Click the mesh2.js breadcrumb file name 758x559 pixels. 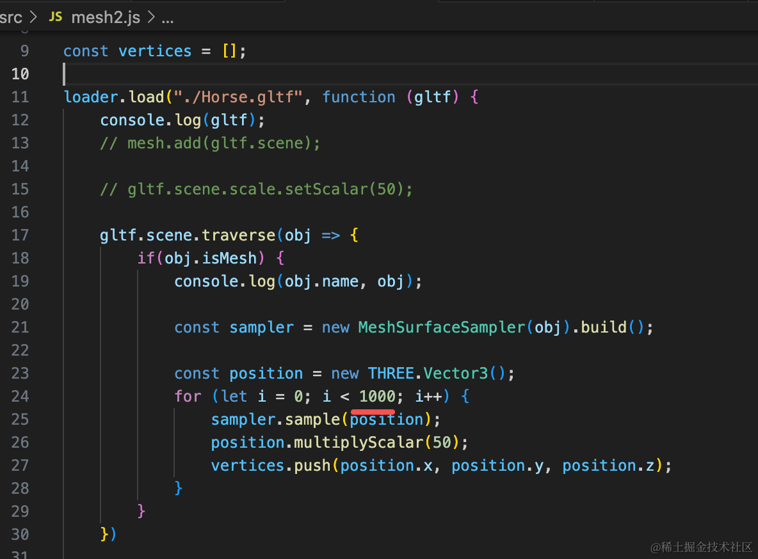tap(106, 18)
